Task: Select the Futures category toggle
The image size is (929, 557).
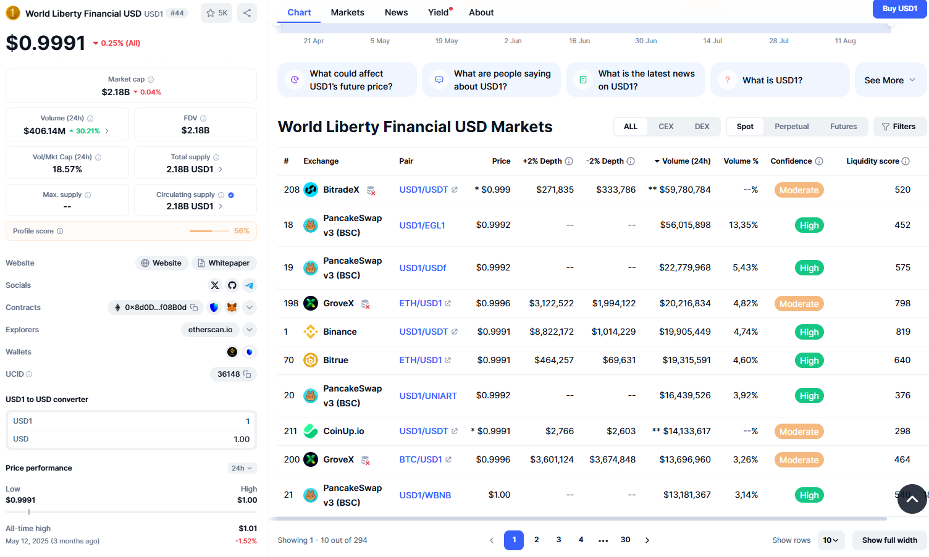Action: (843, 127)
